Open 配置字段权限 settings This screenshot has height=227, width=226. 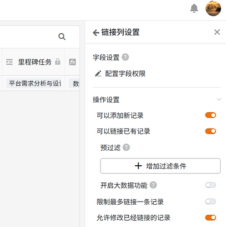[125, 74]
